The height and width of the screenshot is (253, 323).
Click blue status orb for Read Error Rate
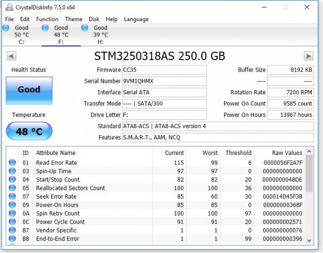[x=12, y=163]
